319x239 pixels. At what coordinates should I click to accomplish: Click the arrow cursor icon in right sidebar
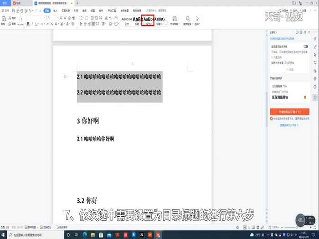(x=315, y=55)
